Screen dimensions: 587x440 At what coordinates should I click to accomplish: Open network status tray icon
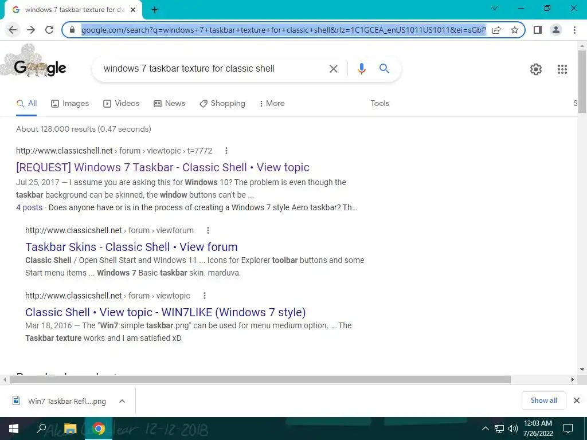(499, 429)
